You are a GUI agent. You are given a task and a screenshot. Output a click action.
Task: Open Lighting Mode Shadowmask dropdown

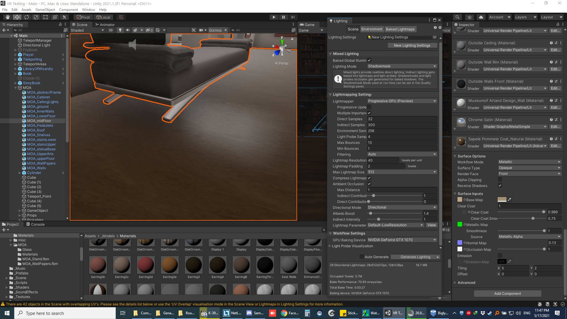[402, 66]
